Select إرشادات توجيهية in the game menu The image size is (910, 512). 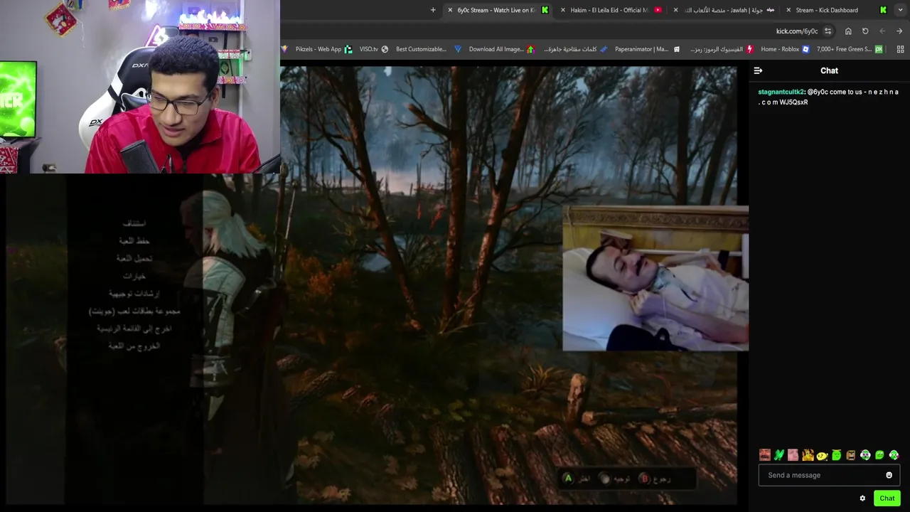tap(134, 293)
